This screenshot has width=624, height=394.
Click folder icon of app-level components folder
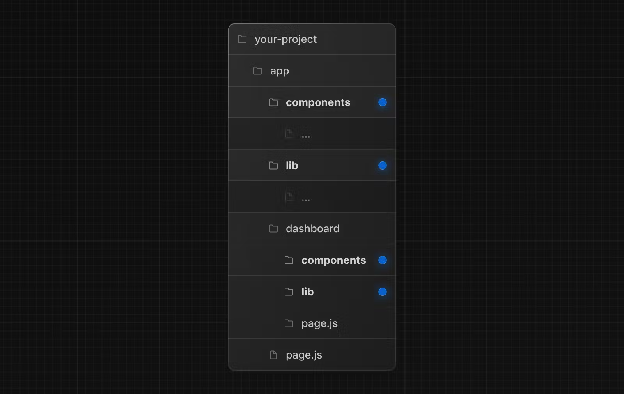(x=273, y=102)
